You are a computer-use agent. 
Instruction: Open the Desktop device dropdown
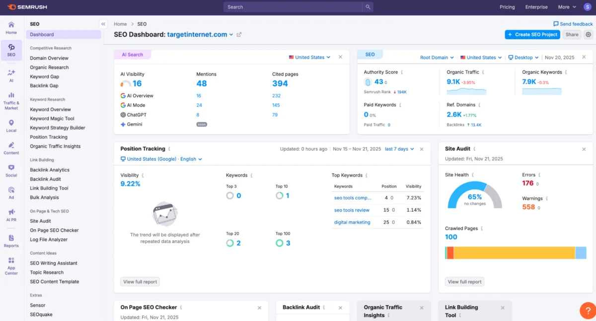coord(523,58)
